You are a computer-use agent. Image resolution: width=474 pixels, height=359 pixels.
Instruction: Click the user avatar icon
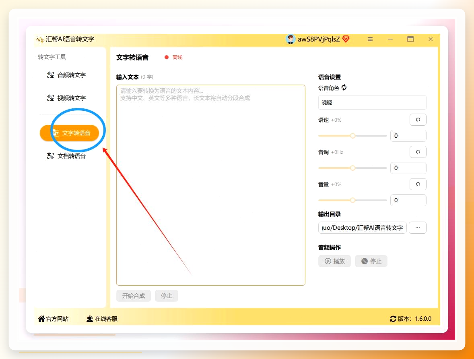(291, 39)
